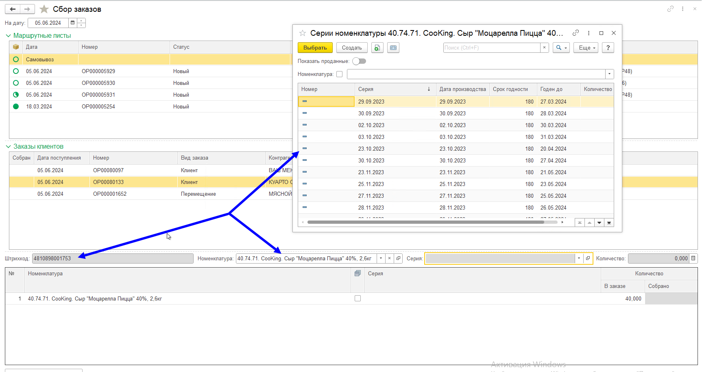Focus the Поиск (Ctrl+F) search field
The height and width of the screenshot is (372, 702).
(x=492, y=48)
